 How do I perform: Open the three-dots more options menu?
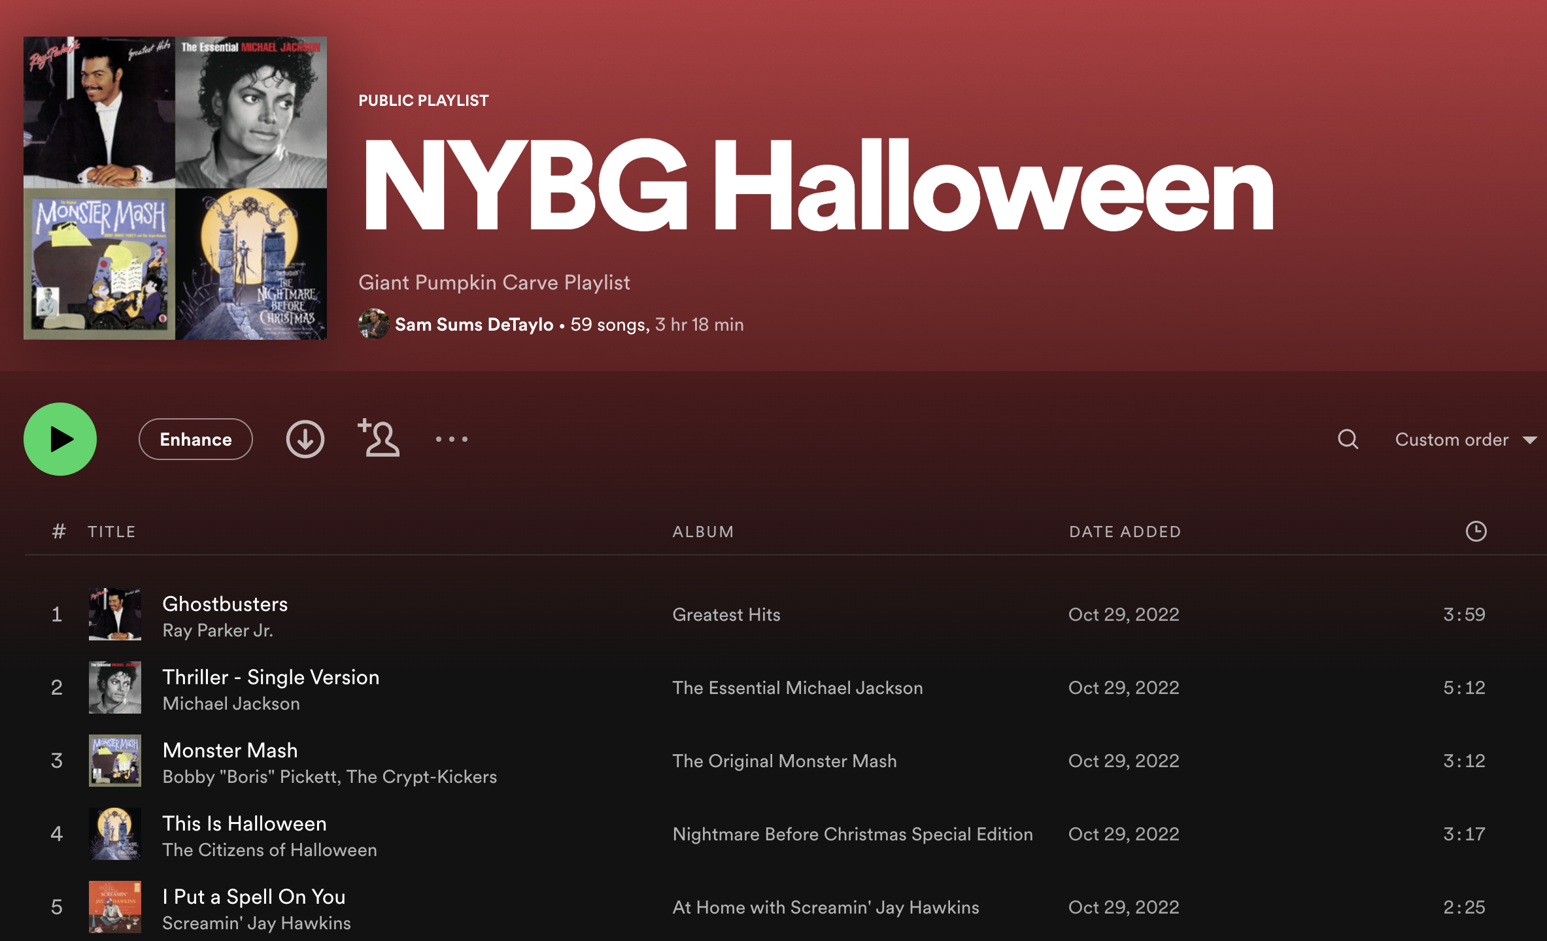[x=451, y=439]
